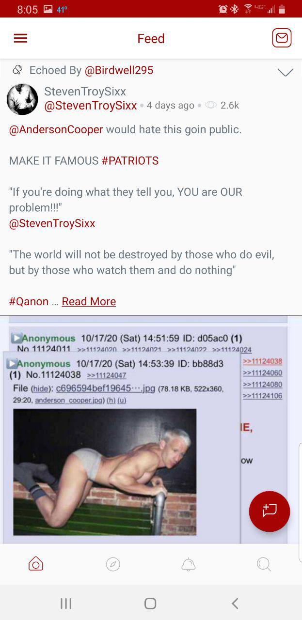Open @Birdwell295 profile link
Viewport: 302px width, 620px height.
pos(119,70)
